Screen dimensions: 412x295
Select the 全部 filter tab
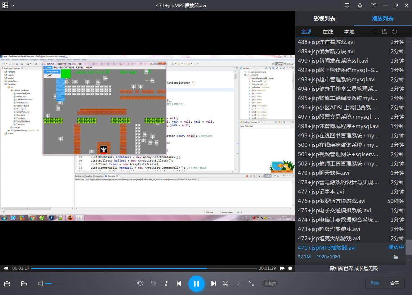[306, 32]
